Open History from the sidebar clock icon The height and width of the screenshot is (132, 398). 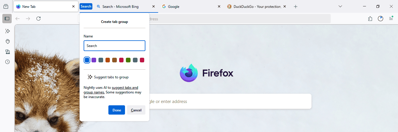[x=8, y=62]
